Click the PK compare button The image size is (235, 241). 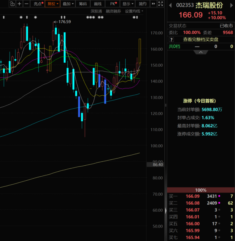pyautogui.click(x=113, y=4)
